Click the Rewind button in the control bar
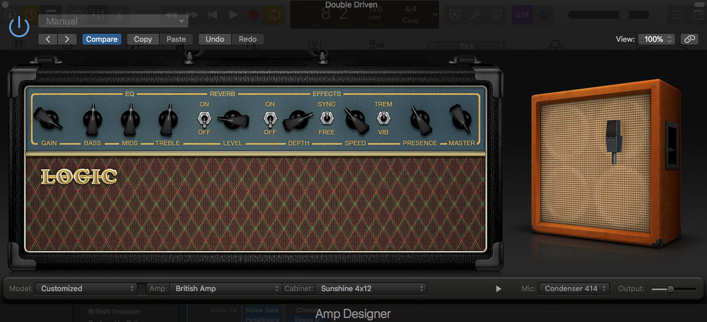This screenshot has height=322, width=707. (x=171, y=15)
